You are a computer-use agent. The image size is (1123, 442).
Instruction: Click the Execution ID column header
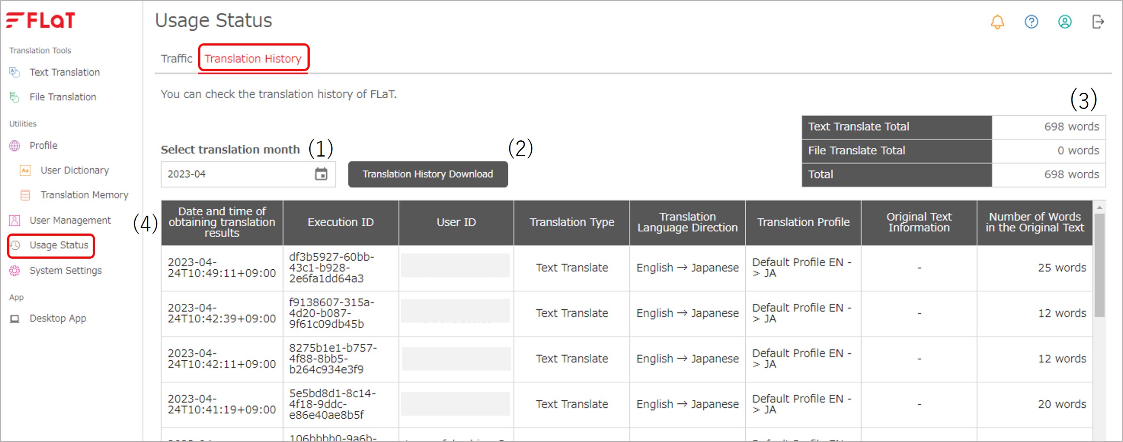pyautogui.click(x=340, y=222)
